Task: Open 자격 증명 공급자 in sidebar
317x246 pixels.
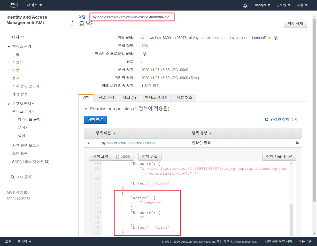Action: 26,86
